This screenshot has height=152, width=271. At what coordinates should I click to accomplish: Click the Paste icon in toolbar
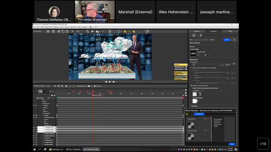point(67,31)
